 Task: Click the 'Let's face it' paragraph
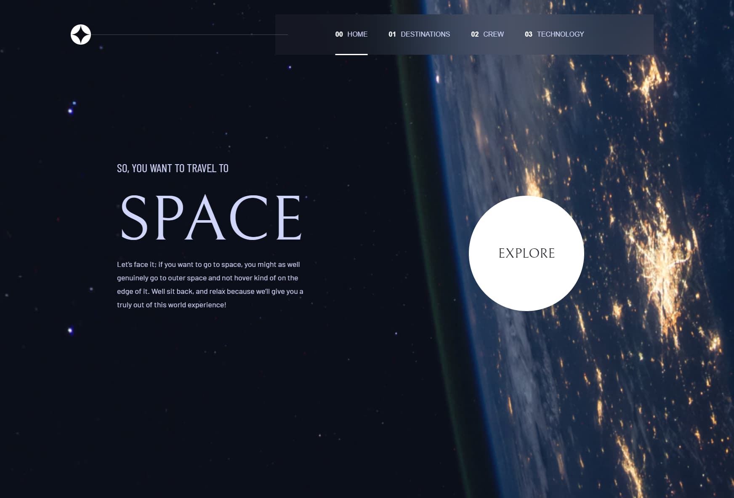click(210, 285)
